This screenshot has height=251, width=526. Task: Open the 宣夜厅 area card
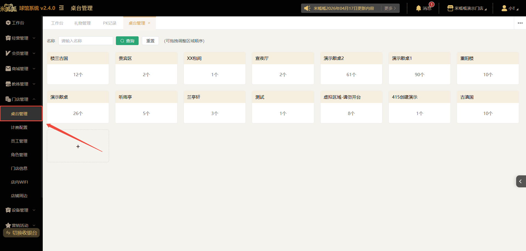(x=283, y=68)
